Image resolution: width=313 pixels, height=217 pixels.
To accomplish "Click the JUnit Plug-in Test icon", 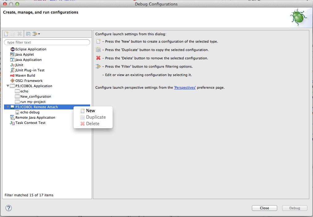I will coord(12,70).
